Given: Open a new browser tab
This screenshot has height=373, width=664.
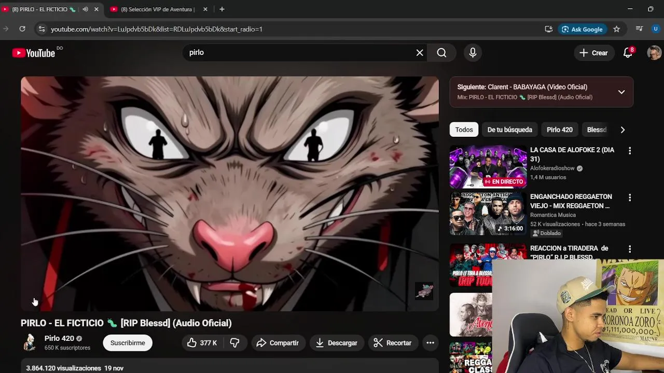Looking at the screenshot, I should coord(222,9).
